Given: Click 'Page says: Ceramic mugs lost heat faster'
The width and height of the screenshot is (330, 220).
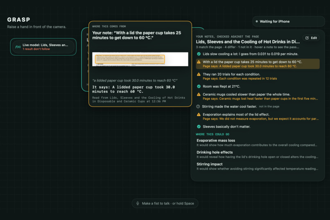Looking at the screenshot, I should pos(260,99).
